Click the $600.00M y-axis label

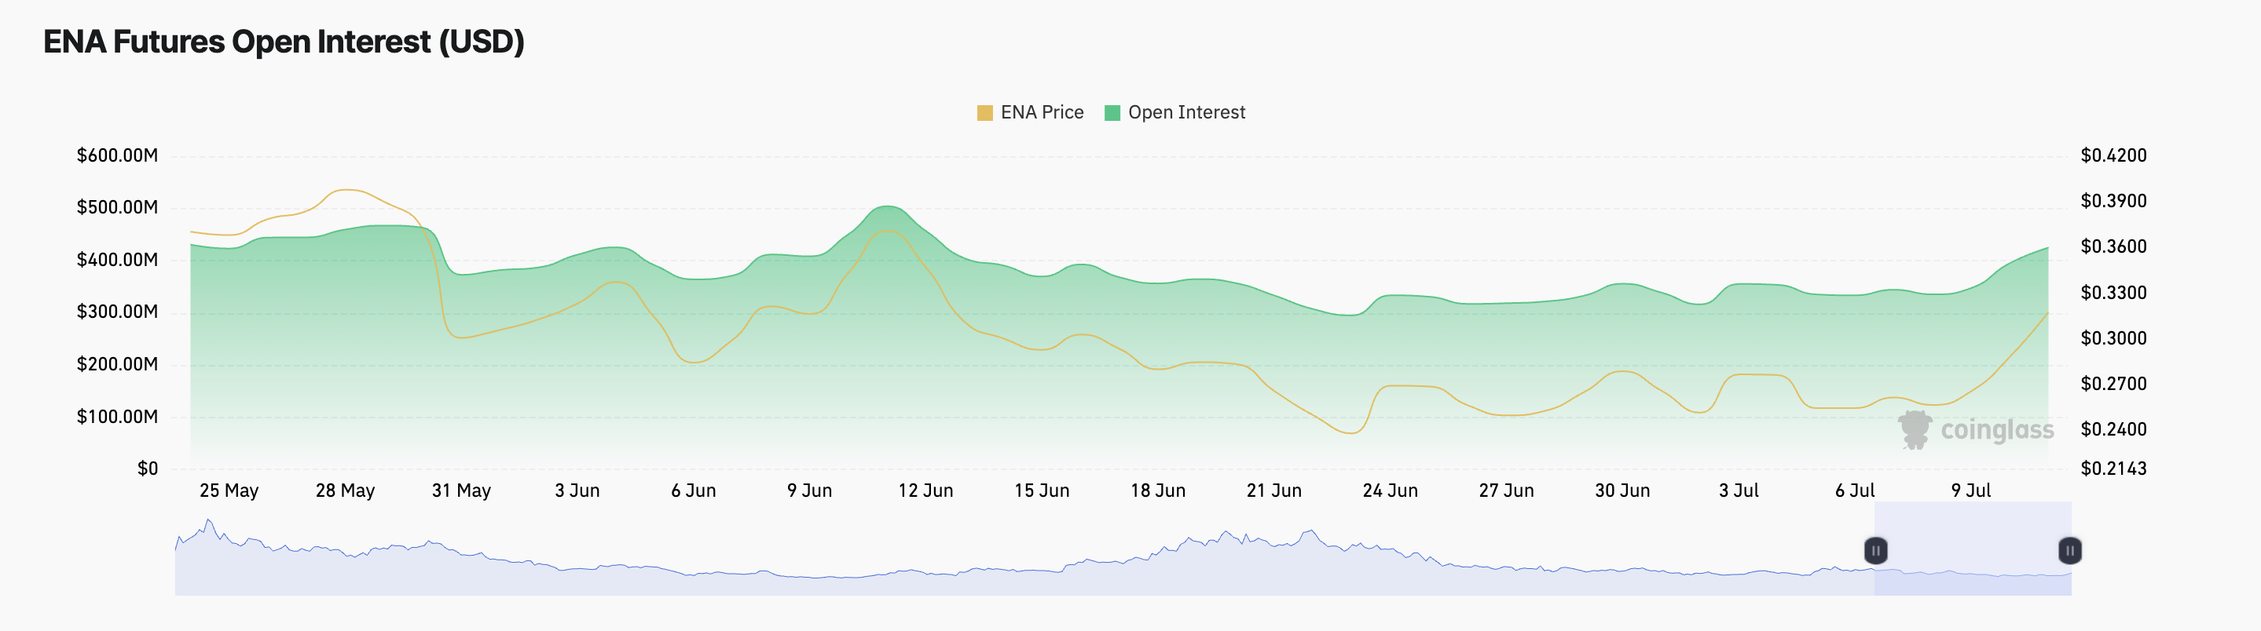click(117, 155)
